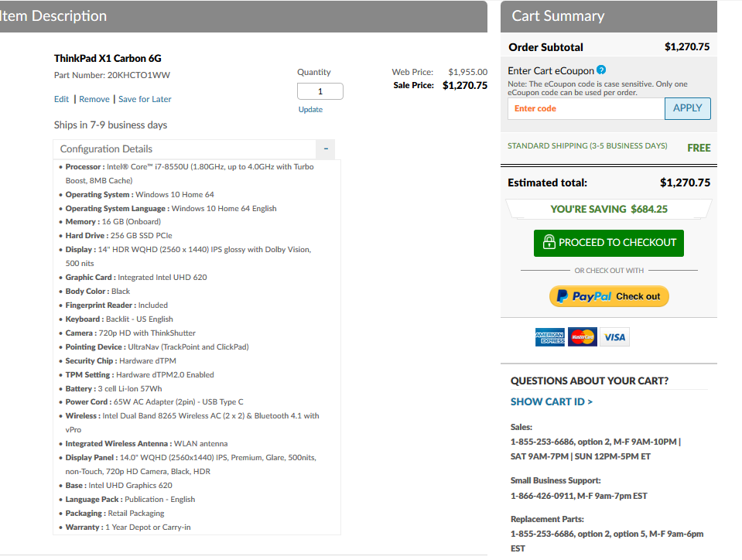Click the Ships in 7-9 business days text
Screen dimensions: 742x560
111,125
